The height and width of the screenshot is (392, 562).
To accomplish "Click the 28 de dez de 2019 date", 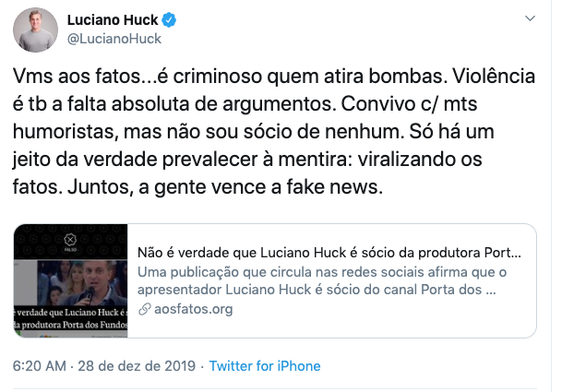I will [x=140, y=365].
